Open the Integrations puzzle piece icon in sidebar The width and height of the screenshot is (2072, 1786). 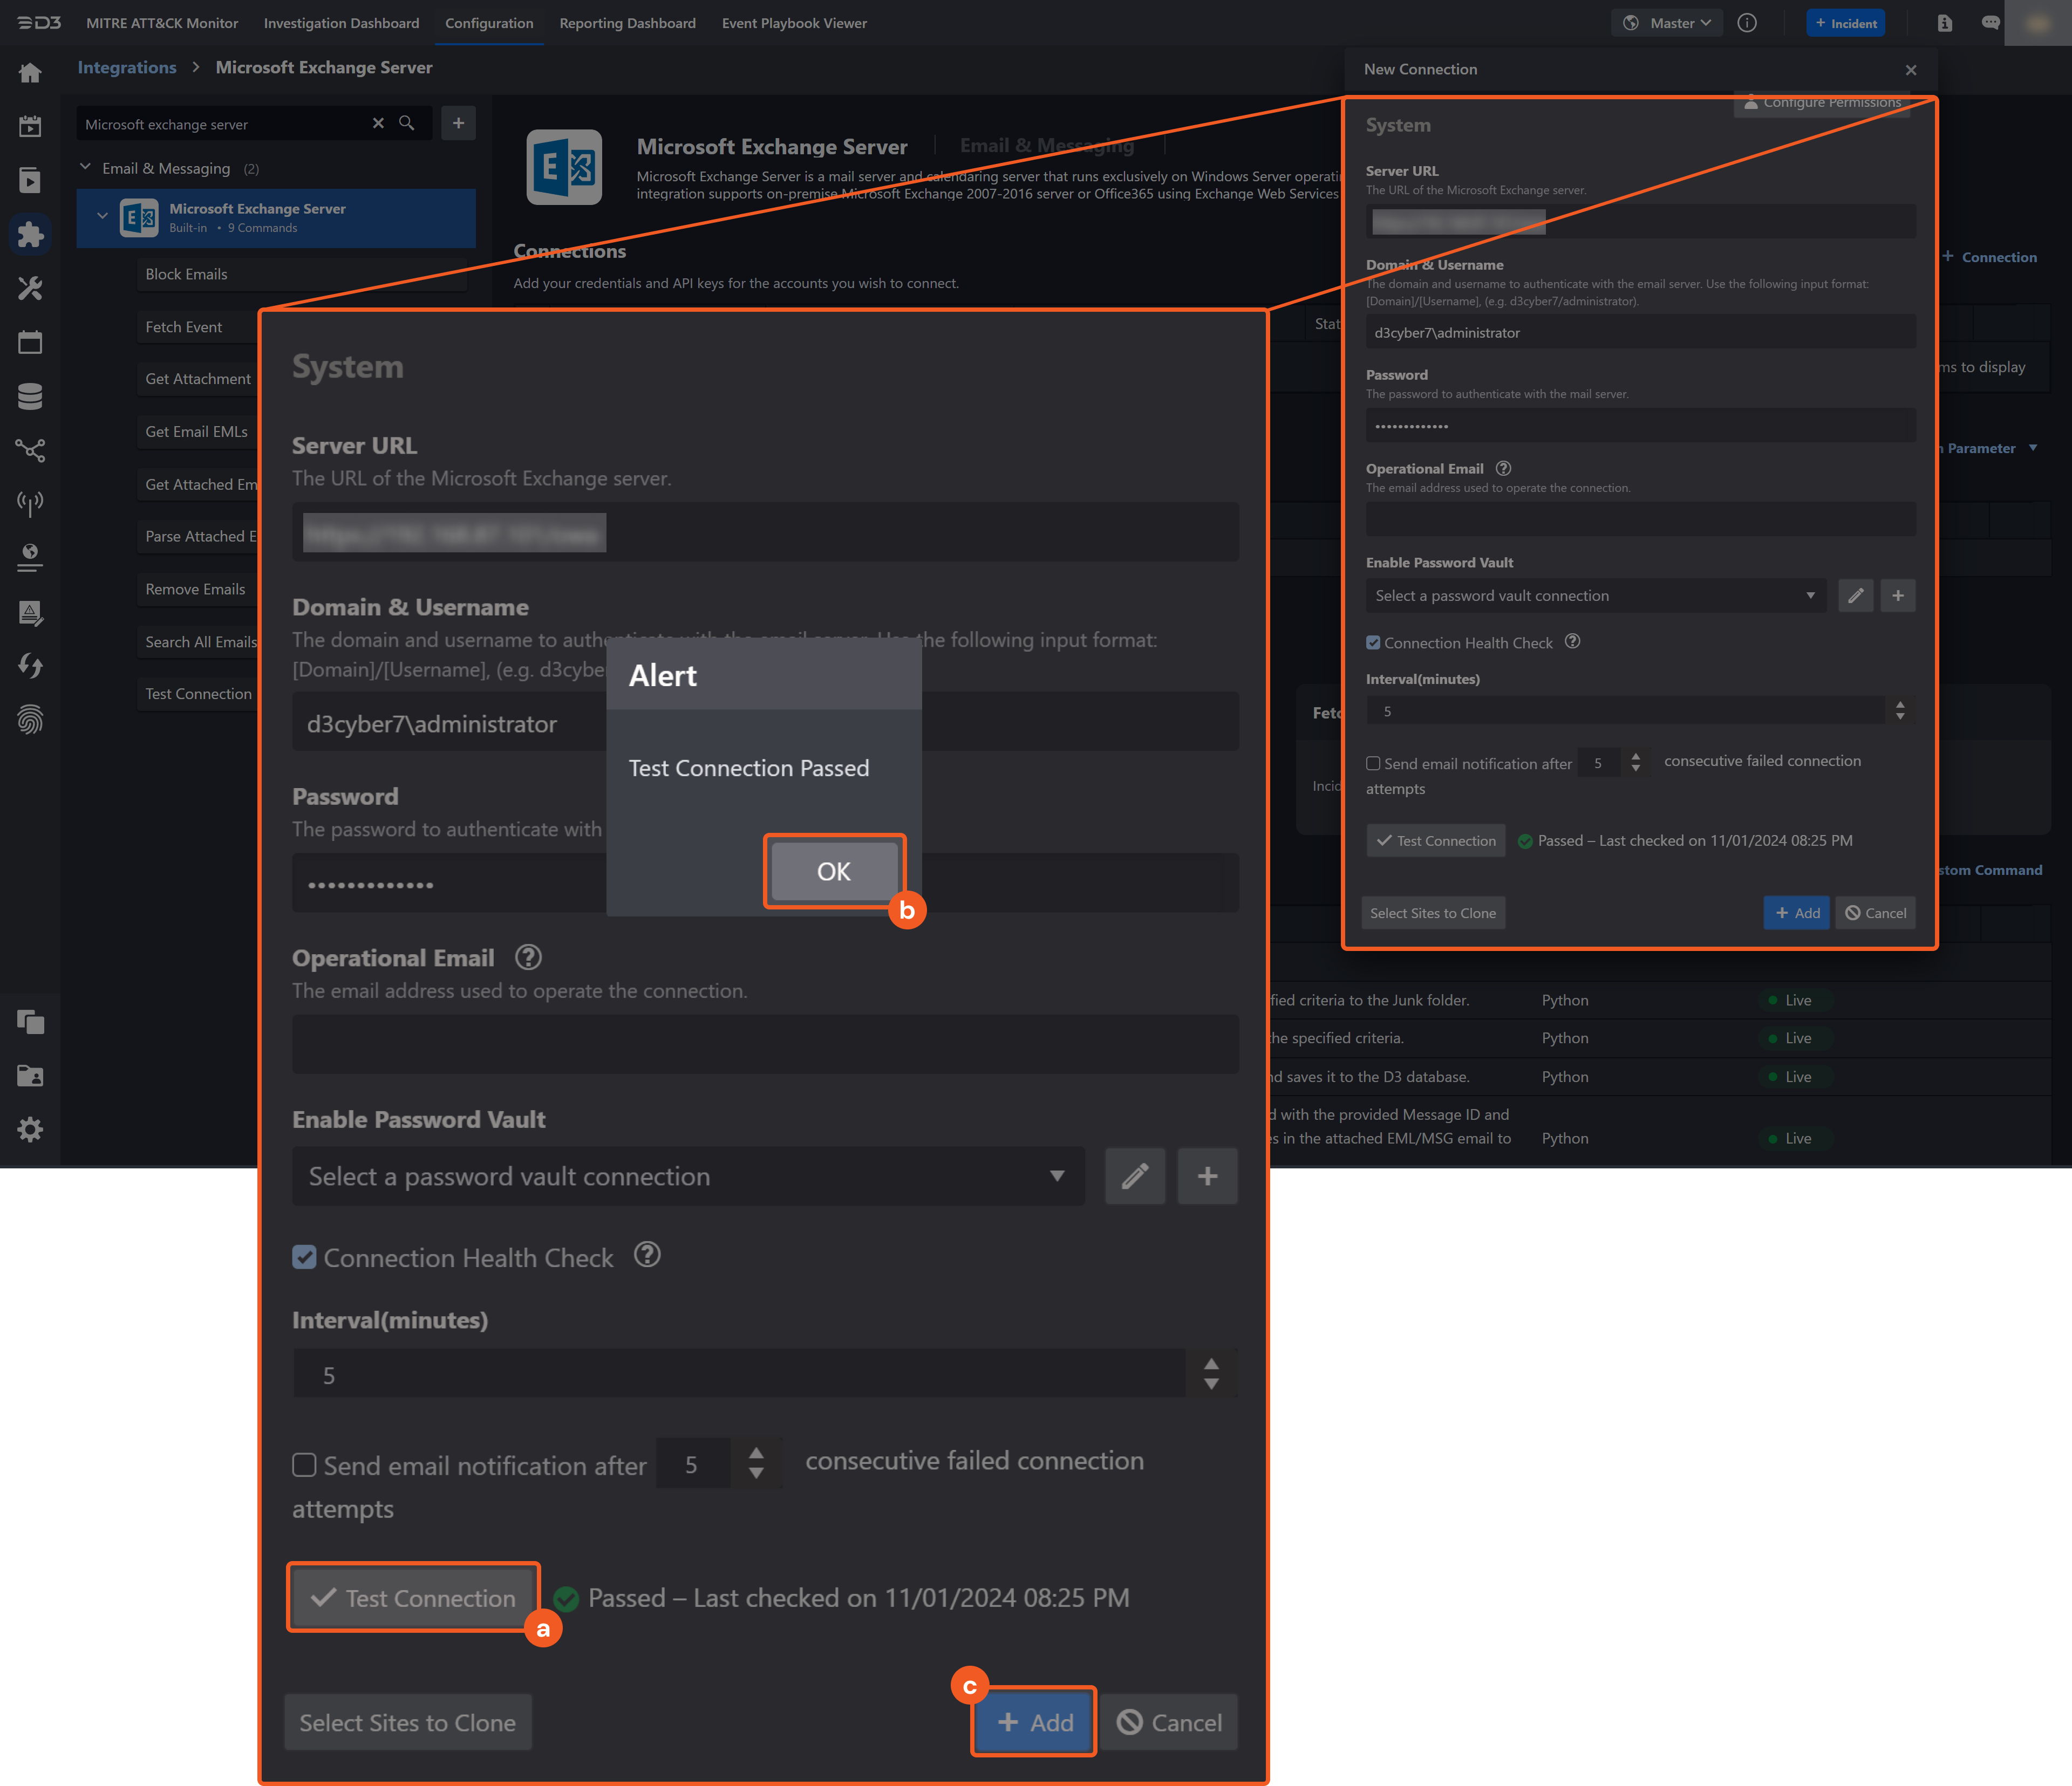coord(30,235)
